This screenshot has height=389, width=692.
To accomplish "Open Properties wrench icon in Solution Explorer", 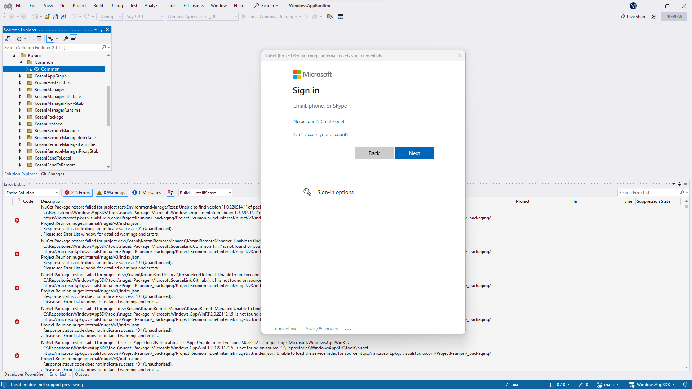I will pos(65,39).
